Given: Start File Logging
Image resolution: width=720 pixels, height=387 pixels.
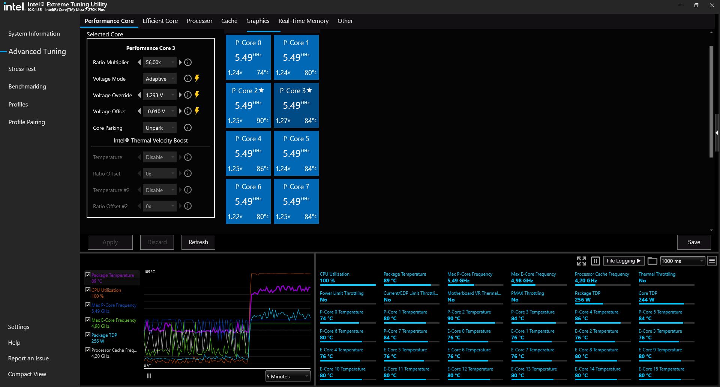Looking at the screenshot, I should pos(623,261).
